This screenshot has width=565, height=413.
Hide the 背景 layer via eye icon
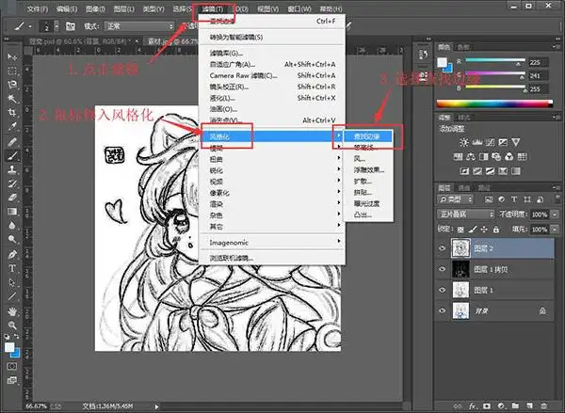click(x=443, y=310)
